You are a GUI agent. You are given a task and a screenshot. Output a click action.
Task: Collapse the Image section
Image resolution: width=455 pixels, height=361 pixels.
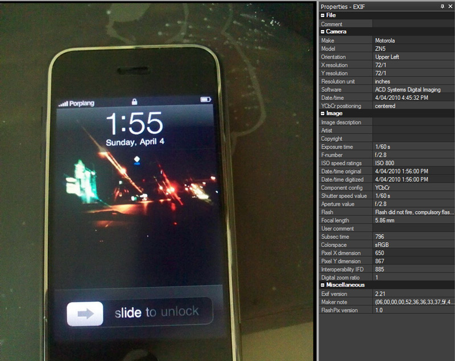click(322, 114)
